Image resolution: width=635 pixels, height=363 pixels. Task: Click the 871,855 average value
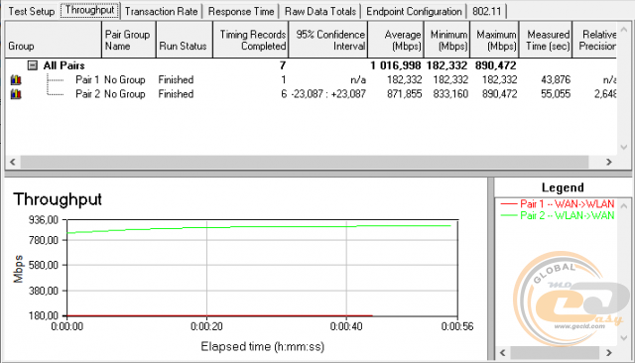click(x=404, y=94)
